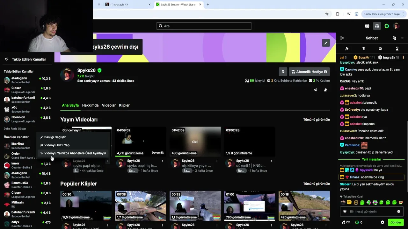Viewport: 408px width, 229px height.
Task: Open Rammus53 channel in the sidebar
Action: (27, 185)
